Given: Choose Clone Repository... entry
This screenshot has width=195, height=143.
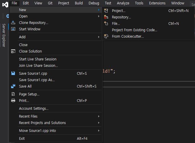Looking at the screenshot, I should click(56, 22).
